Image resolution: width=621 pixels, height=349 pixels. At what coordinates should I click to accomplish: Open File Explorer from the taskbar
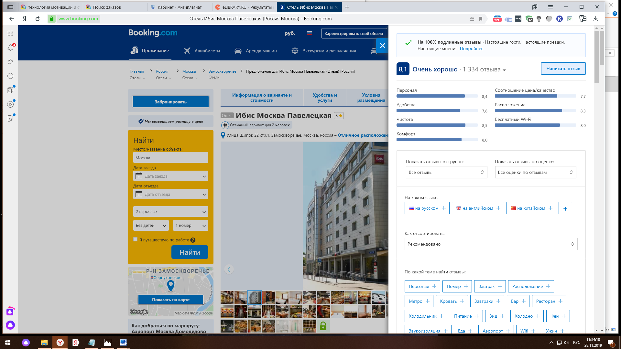click(x=44, y=343)
